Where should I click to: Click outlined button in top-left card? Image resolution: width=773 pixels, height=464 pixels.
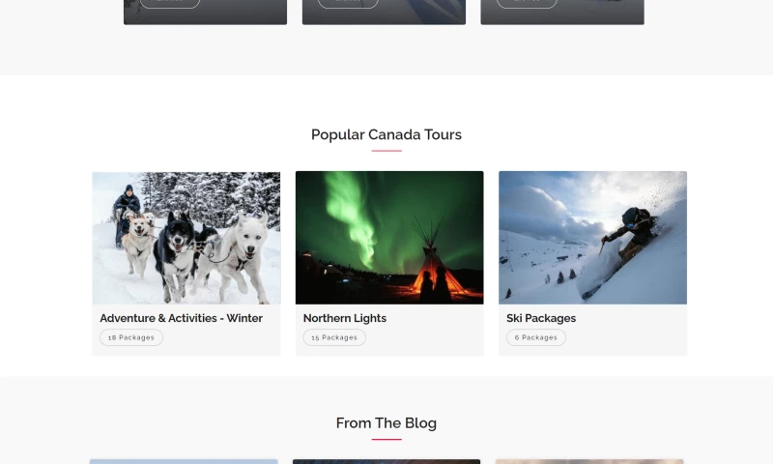(170, 3)
